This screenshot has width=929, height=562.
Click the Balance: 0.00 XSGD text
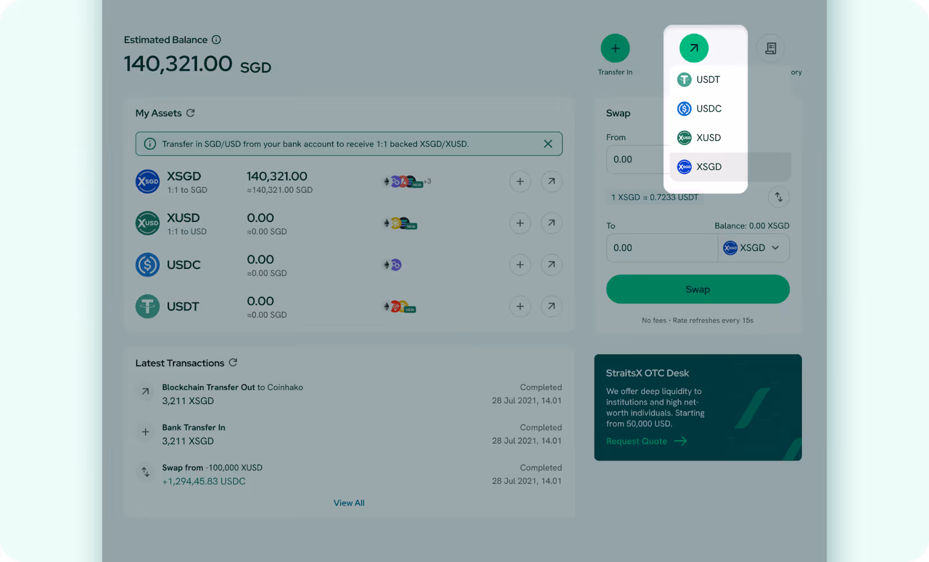pyautogui.click(x=752, y=226)
